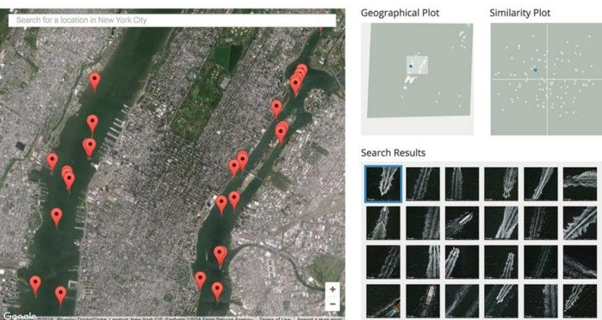Open the highlighted first search result thumbnail
The image size is (602, 320).
pyautogui.click(x=383, y=184)
